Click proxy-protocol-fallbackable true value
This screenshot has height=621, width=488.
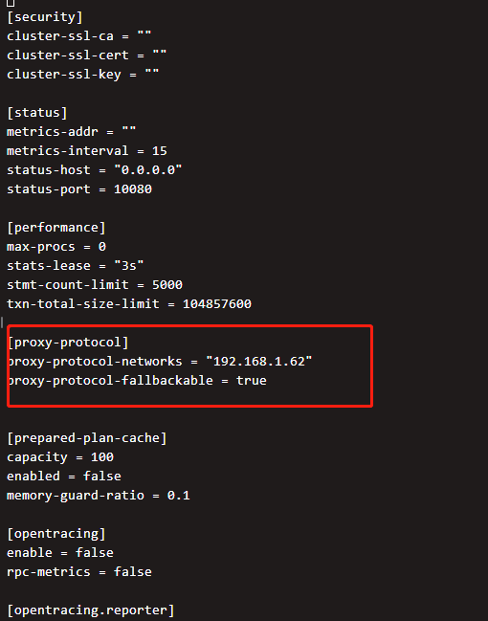pyautogui.click(x=251, y=381)
